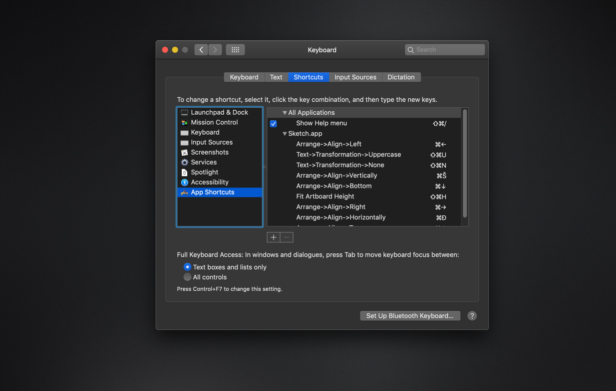
Task: Add a new app shortcut with plus button
Action: click(x=274, y=237)
